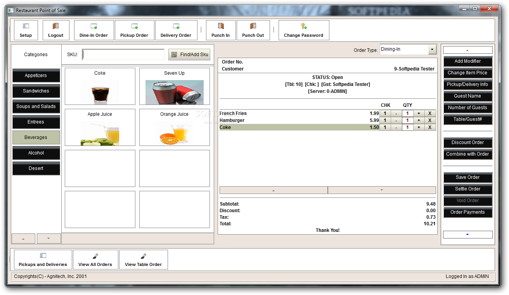This screenshot has width=509, height=295.
Task: Click Find/Add Sku barcode button
Action: pyautogui.click(x=189, y=55)
